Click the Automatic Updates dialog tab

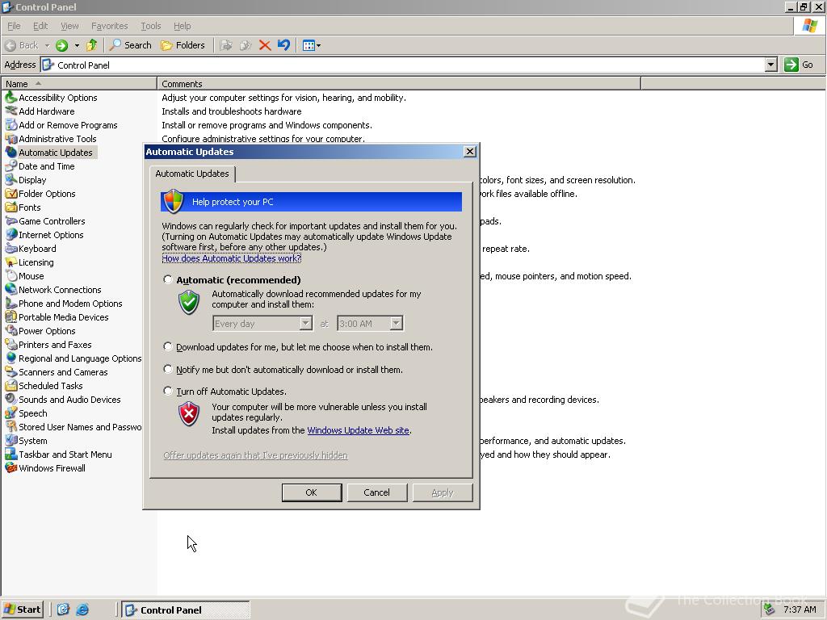[x=192, y=174]
